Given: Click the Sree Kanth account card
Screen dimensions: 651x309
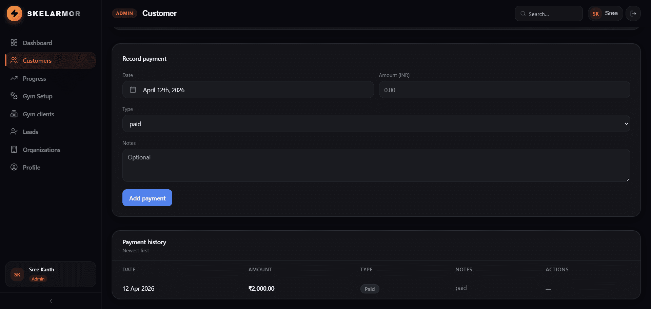Looking at the screenshot, I should 51,274.
